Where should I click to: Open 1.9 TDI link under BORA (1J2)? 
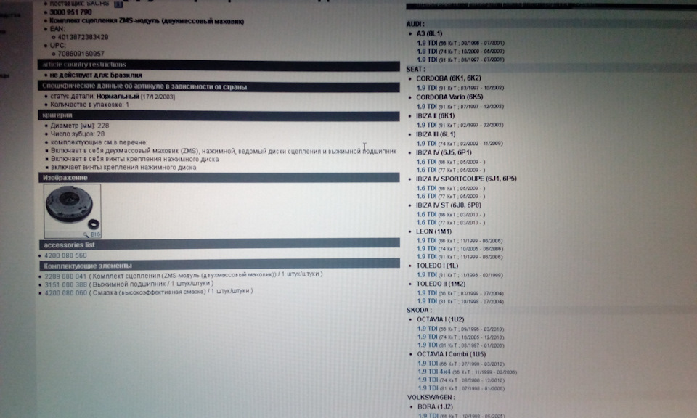pos(428,415)
